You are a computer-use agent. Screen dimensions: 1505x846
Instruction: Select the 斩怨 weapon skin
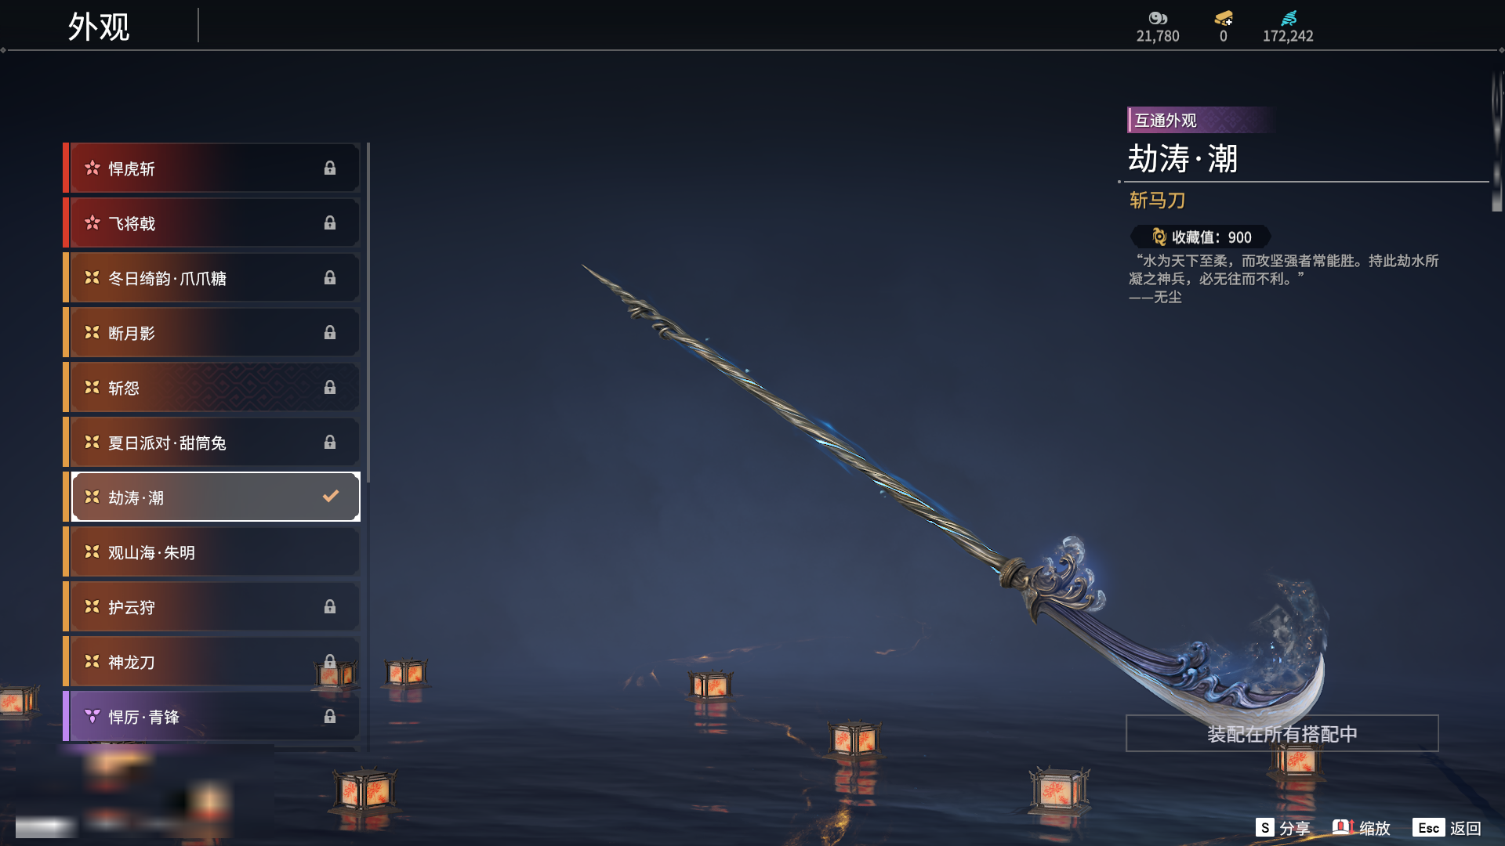(x=212, y=388)
